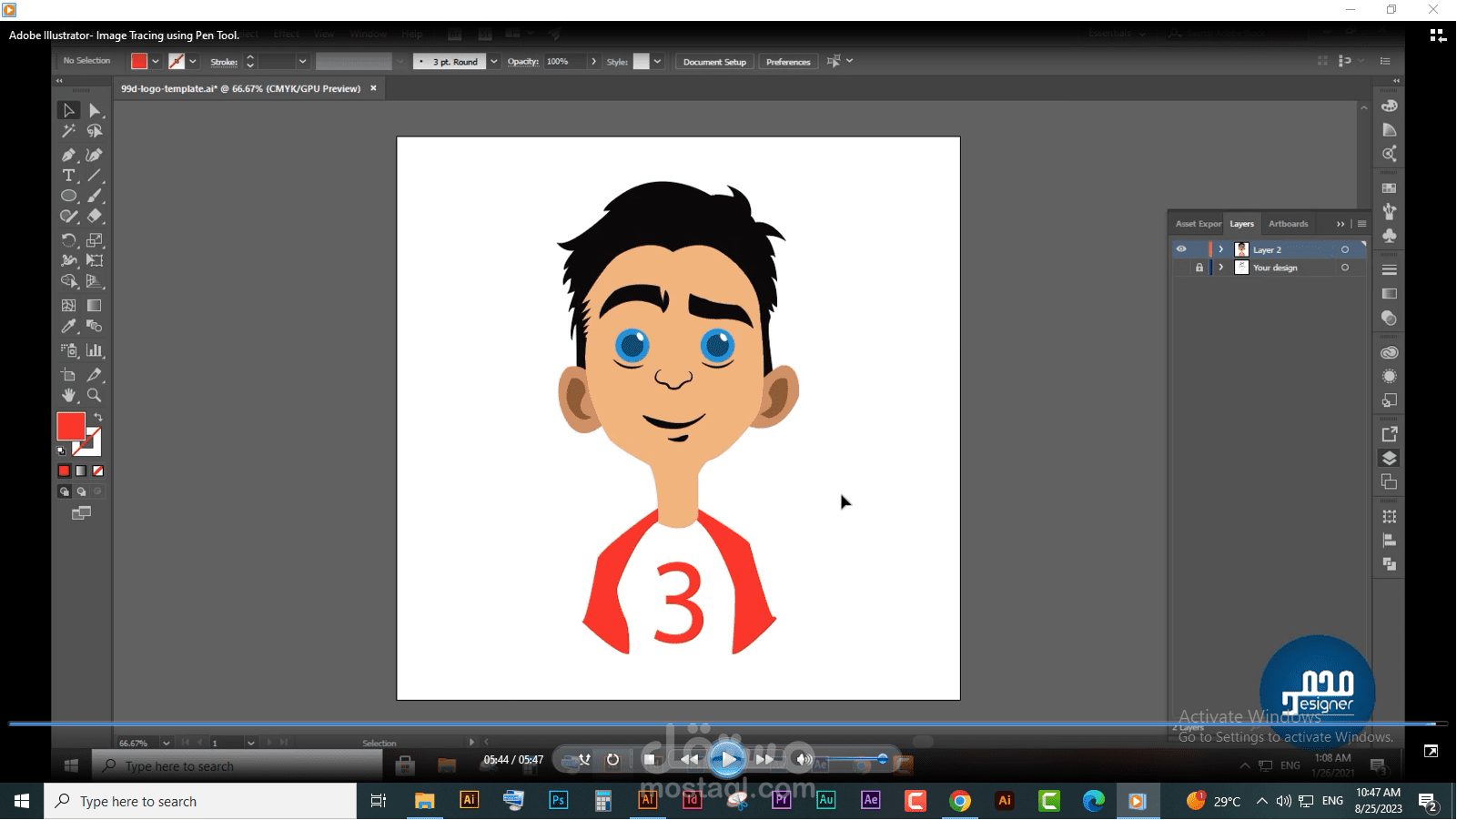This screenshot has width=1457, height=820.
Task: Select the Ellipse tool
Action: (x=68, y=196)
